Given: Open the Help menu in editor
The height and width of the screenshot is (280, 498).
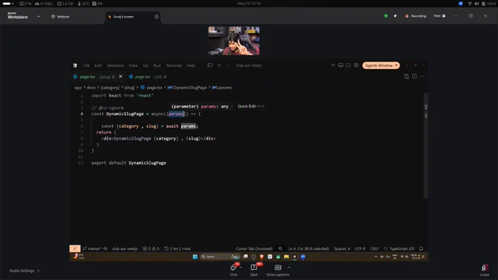Looking at the screenshot, I should click(x=191, y=65).
